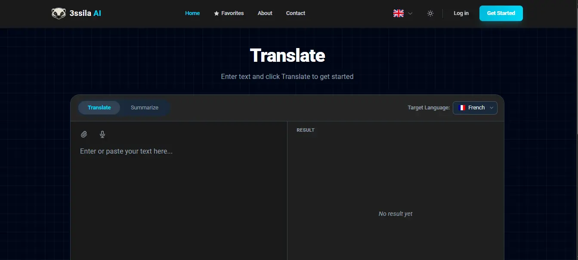This screenshot has height=260, width=578.
Task: Click the 'Target Language:' label
Action: pyautogui.click(x=429, y=108)
